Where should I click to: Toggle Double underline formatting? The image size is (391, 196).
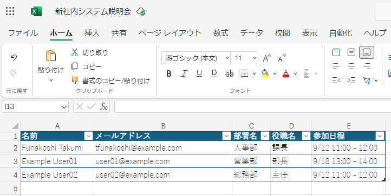point(214,73)
